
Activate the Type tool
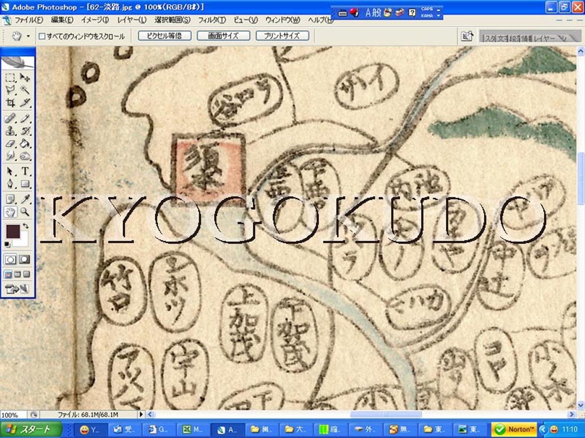(25, 171)
